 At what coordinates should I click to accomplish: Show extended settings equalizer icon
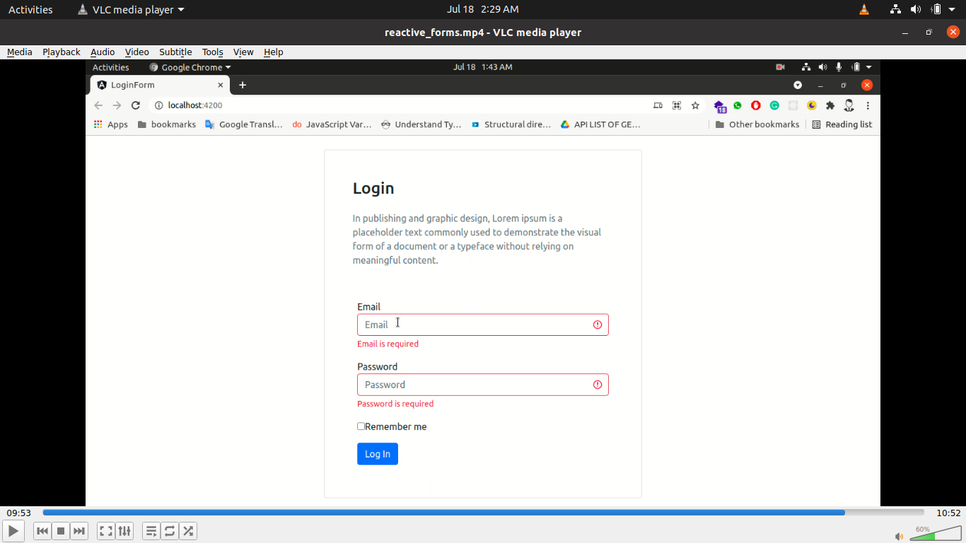click(x=124, y=531)
